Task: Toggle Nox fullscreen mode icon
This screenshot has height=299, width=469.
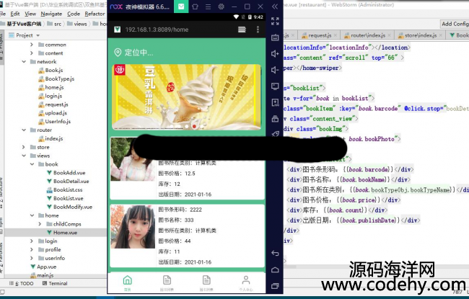Action: (x=275, y=21)
